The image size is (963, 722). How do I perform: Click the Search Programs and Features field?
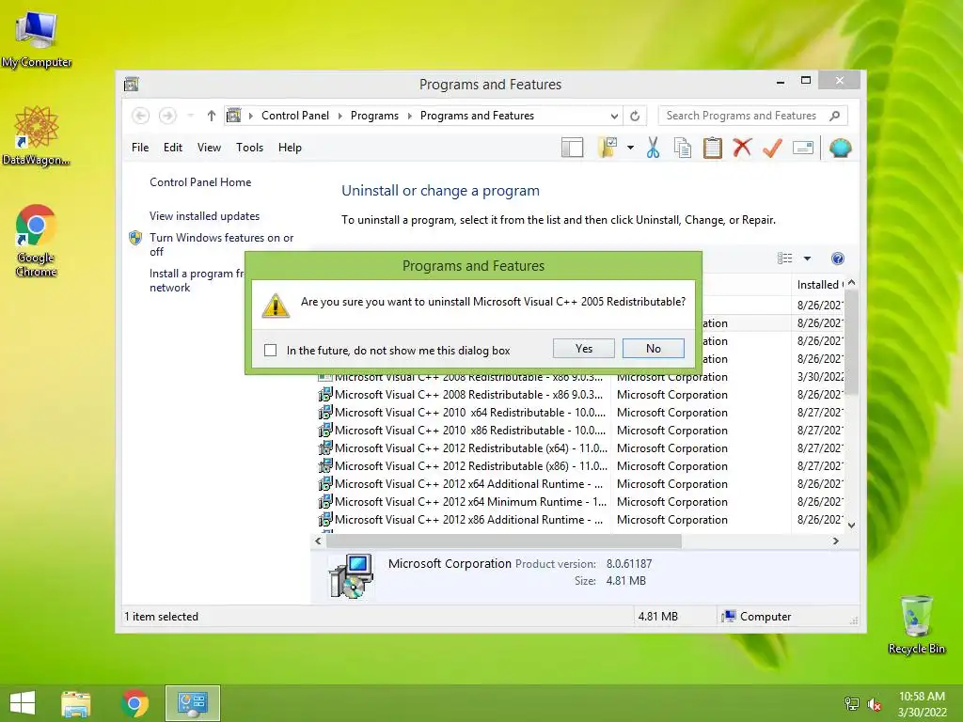point(753,116)
